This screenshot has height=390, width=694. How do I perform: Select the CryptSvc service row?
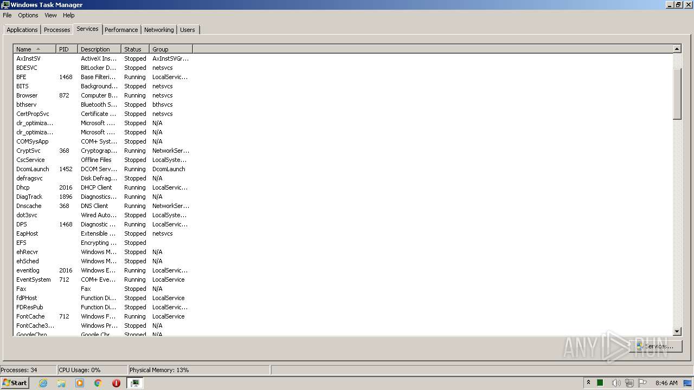tap(103, 151)
